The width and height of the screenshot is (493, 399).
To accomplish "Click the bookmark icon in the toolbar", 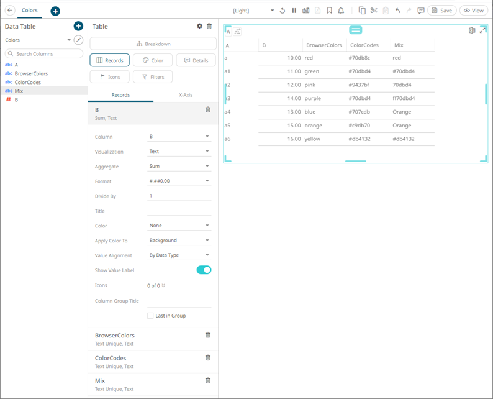I will click(x=329, y=11).
